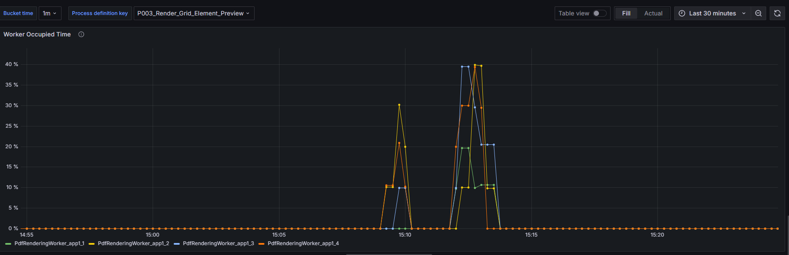Click the Bucket time variable label
This screenshot has height=255, width=789.
coord(18,13)
